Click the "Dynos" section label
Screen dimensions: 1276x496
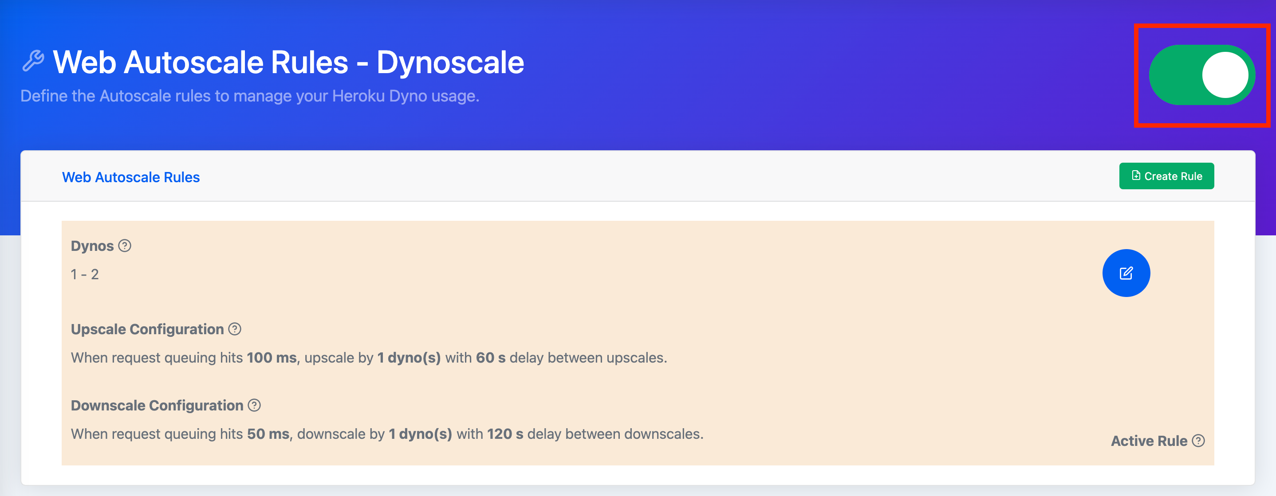(92, 246)
